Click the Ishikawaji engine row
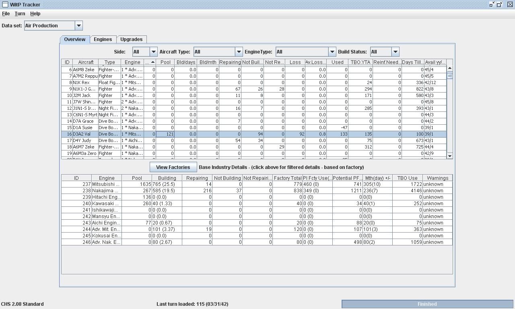This screenshot has height=309, width=515. [x=257, y=210]
